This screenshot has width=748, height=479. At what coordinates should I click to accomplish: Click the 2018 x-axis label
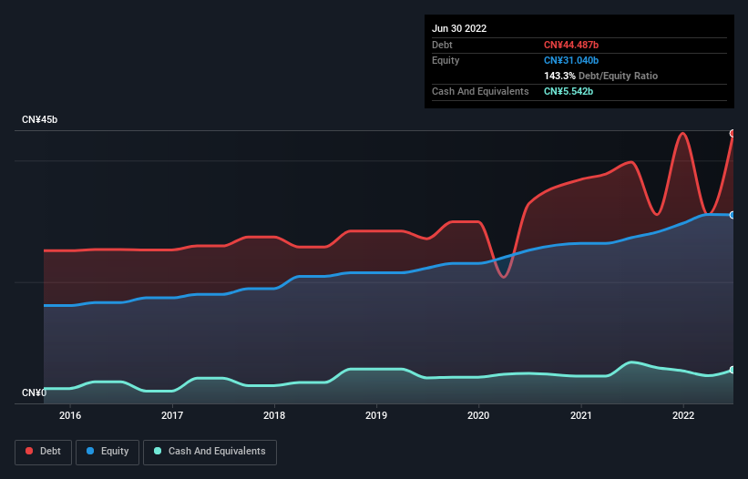(x=274, y=415)
